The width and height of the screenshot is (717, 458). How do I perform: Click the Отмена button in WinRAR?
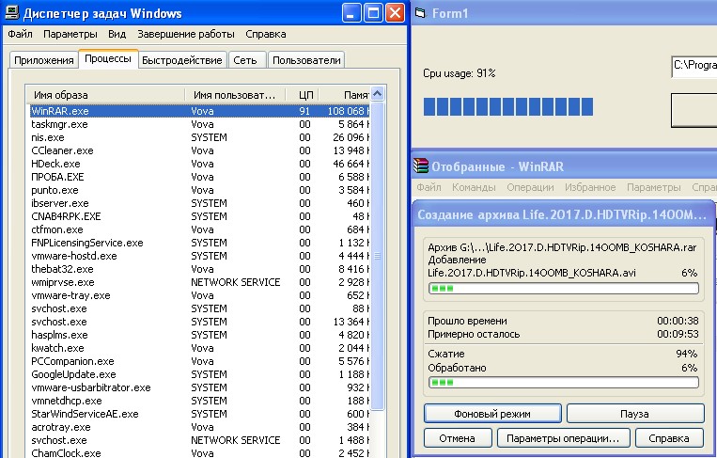[458, 438]
